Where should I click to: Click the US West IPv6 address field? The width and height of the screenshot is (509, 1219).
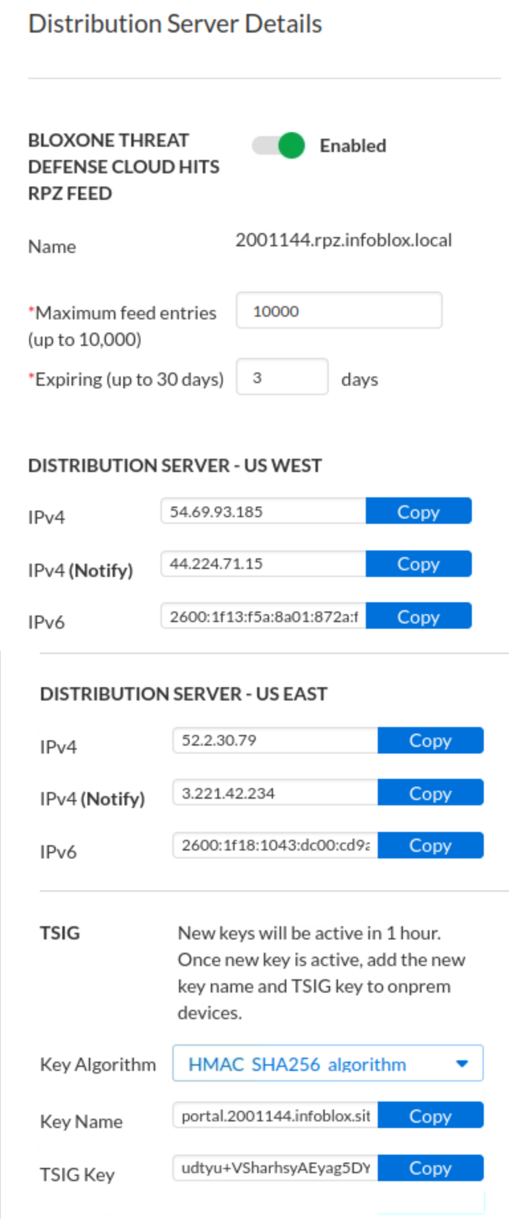(263, 616)
